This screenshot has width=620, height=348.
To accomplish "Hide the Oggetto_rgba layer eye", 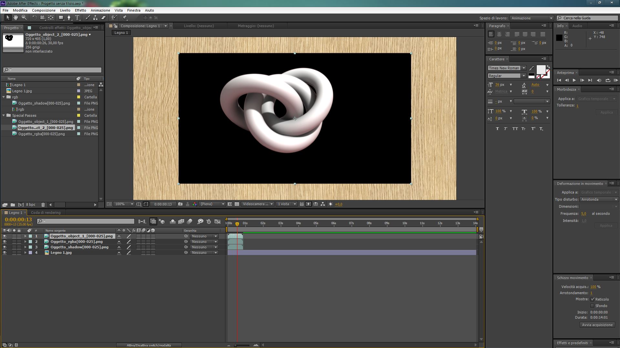I will tap(5, 242).
